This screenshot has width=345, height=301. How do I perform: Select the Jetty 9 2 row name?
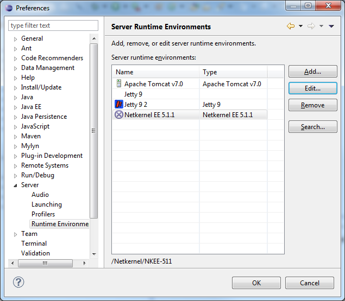(135, 104)
